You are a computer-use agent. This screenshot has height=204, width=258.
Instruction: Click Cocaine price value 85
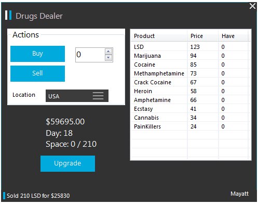click(x=194, y=65)
